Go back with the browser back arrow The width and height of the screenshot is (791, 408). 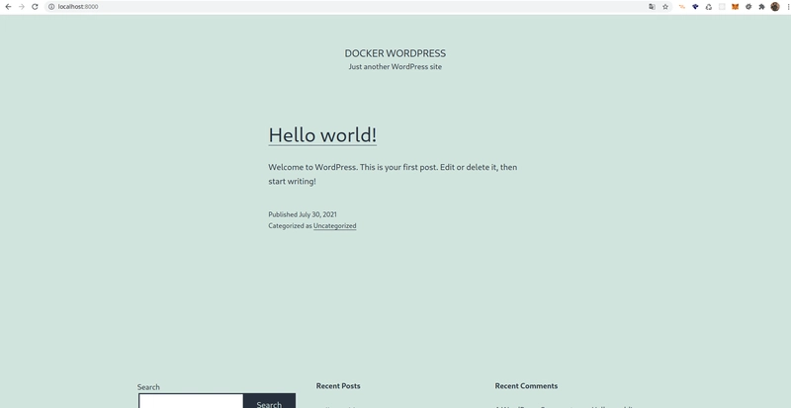click(8, 7)
